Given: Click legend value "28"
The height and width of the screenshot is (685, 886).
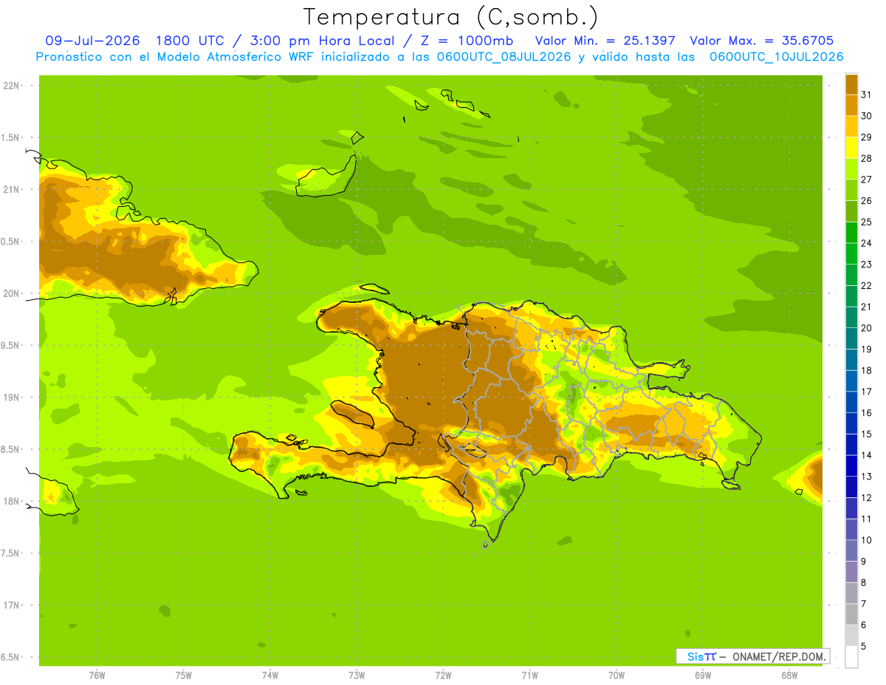Looking at the screenshot, I should point(867,158).
